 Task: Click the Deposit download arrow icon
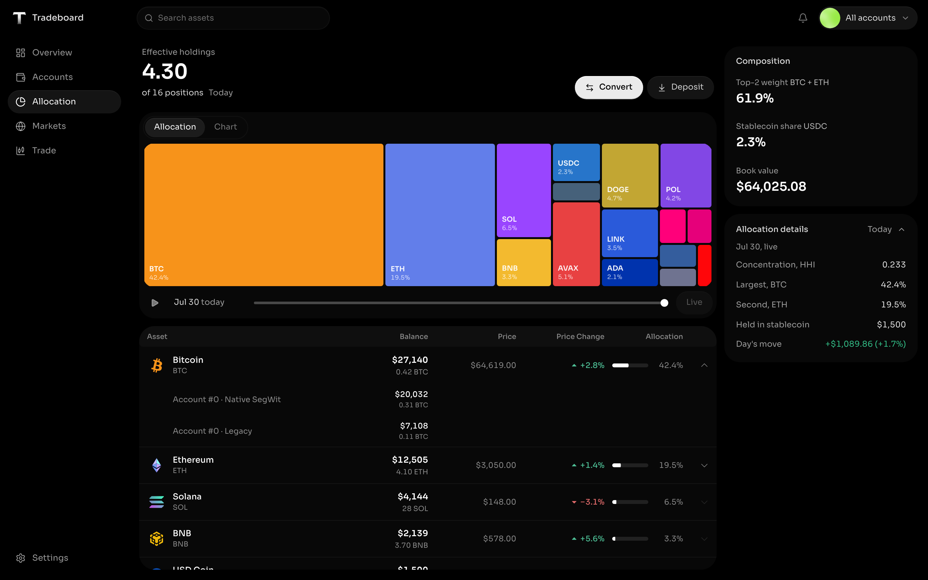(x=662, y=87)
